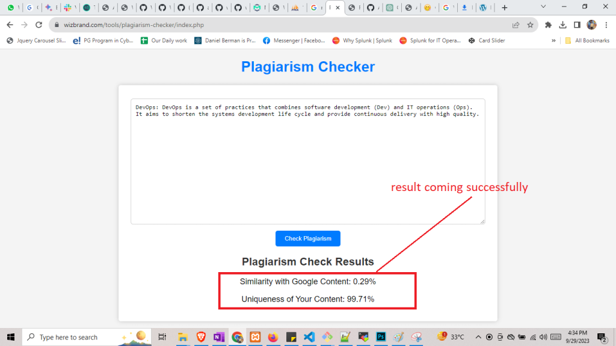
Task: Open a new browser tab
Action: pos(504,8)
